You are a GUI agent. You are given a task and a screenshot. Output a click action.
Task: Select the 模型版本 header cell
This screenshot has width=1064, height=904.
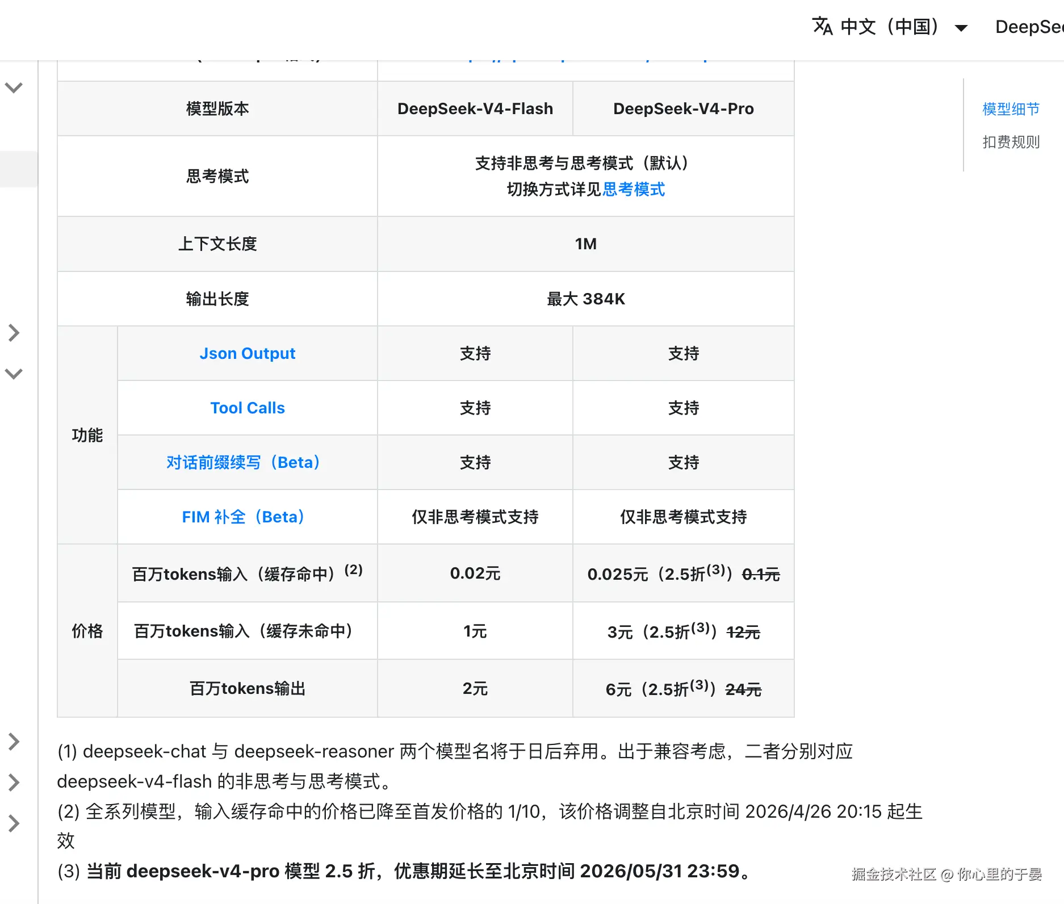tap(217, 108)
